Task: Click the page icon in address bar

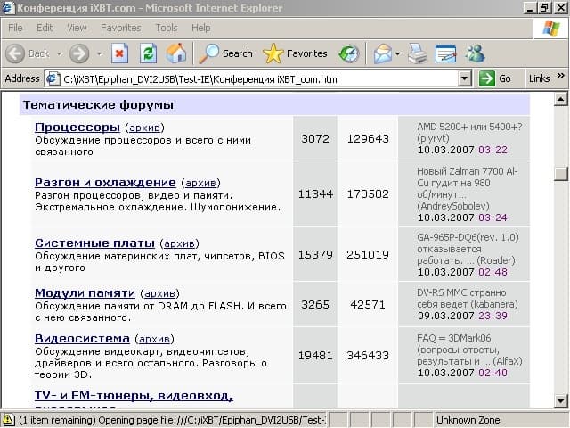Action: pos(53,79)
